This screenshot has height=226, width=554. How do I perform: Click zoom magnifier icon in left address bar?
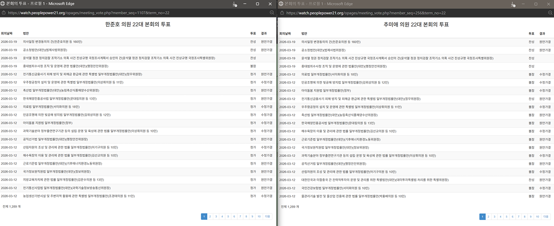pyautogui.click(x=272, y=13)
